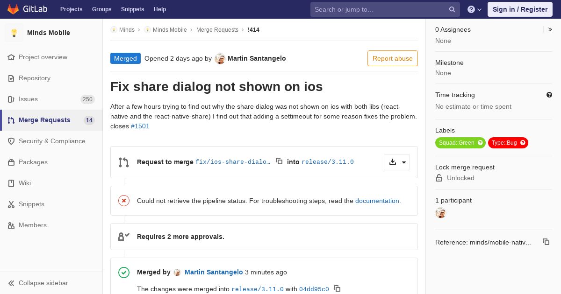Click the Minds breadcrumb link
The width and height of the screenshot is (561, 294).
click(127, 29)
